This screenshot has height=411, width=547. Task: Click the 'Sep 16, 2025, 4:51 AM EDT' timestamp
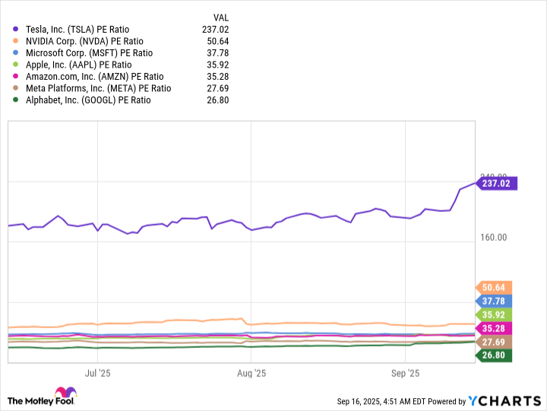click(x=381, y=401)
